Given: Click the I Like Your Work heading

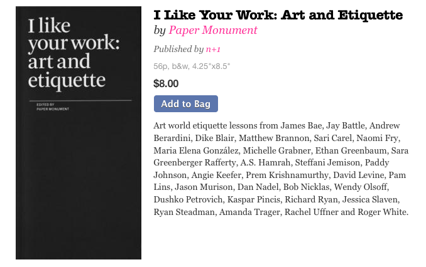Looking at the screenshot, I should 278,15.
